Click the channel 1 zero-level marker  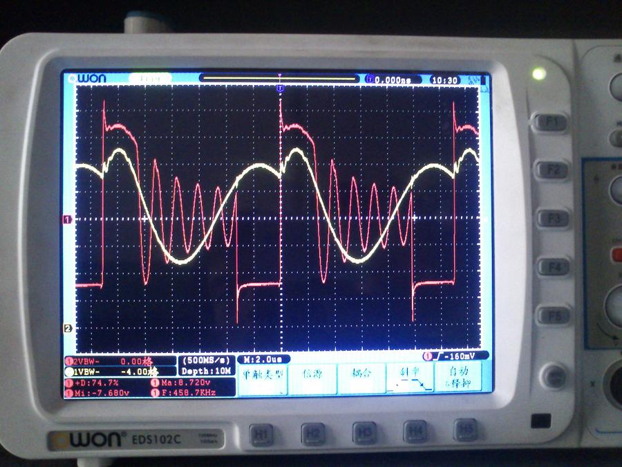(68, 219)
